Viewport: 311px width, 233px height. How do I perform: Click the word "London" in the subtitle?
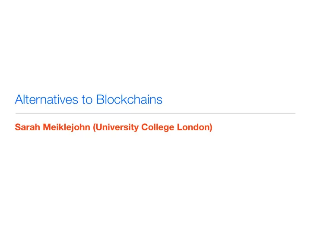point(193,127)
